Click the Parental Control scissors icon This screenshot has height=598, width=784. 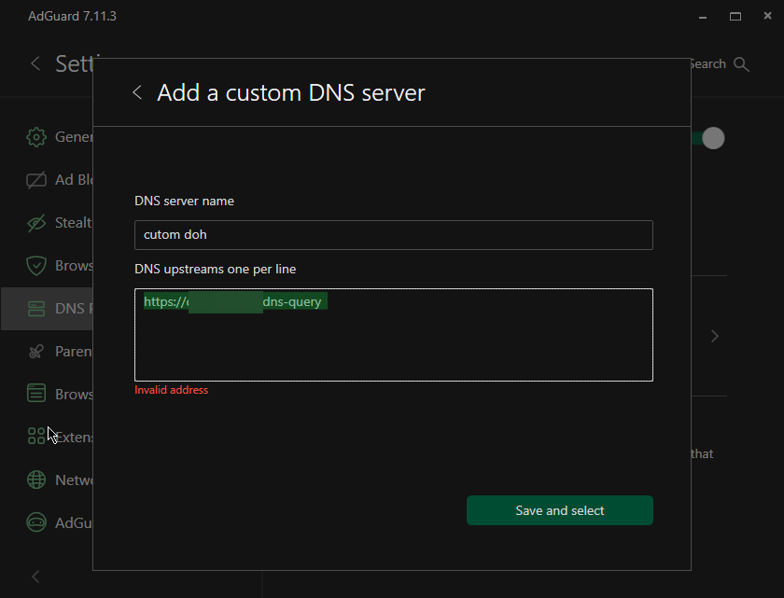[35, 351]
